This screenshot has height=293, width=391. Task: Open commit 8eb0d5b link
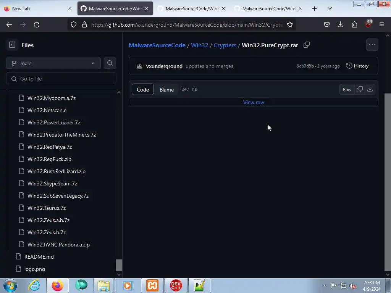tap(305, 66)
